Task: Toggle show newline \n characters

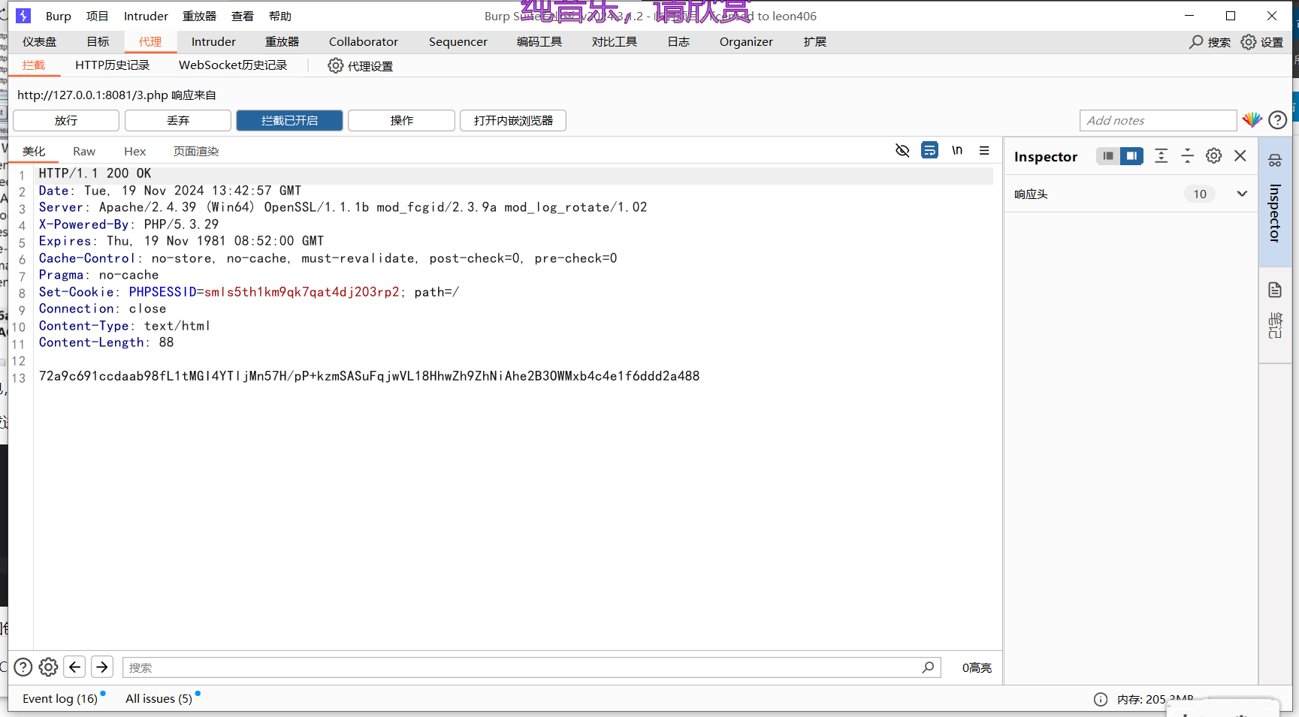Action: (x=957, y=150)
